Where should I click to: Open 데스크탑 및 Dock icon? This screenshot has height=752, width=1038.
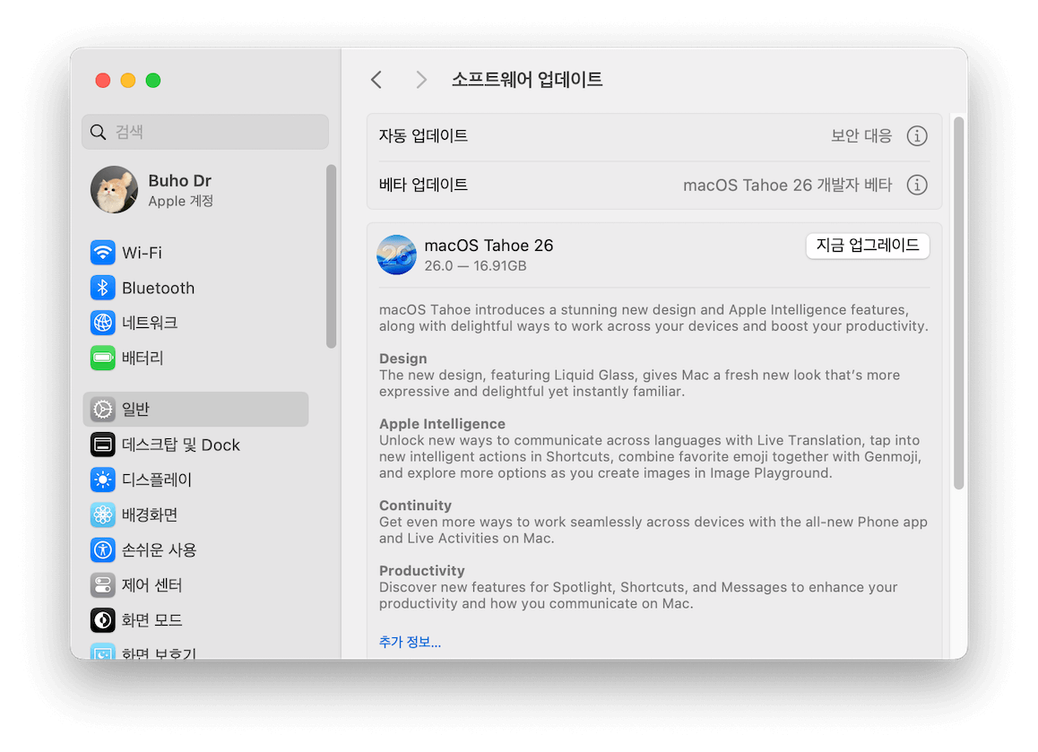102,445
